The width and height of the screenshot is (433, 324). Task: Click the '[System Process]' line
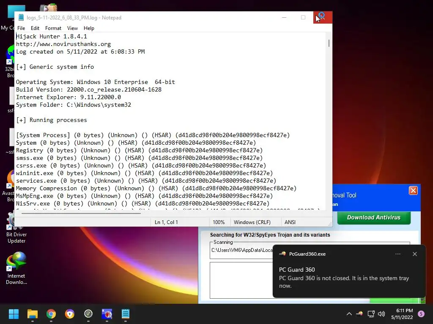pos(153,135)
